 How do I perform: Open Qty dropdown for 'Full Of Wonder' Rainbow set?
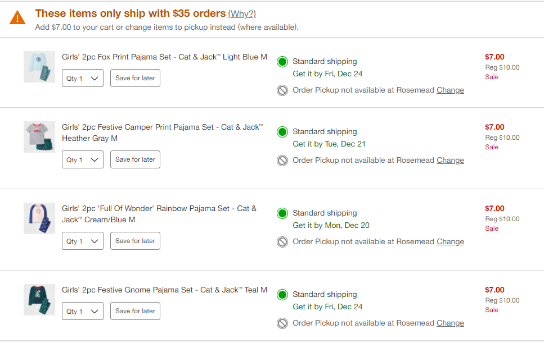point(82,241)
